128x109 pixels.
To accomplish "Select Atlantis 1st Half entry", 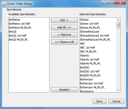I will click(98, 59).
